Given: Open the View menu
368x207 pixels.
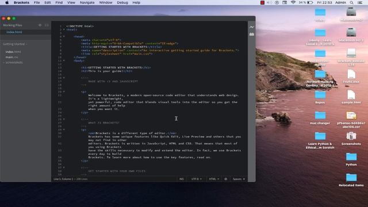Looking at the screenshot, I should pos(71,2).
